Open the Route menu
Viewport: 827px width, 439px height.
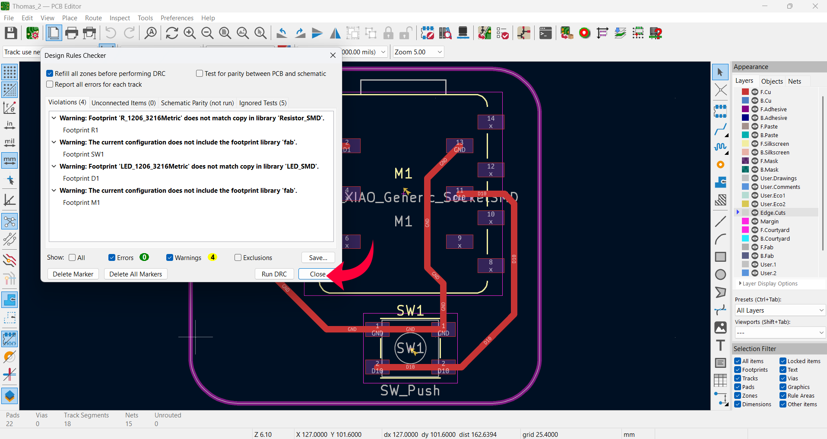click(93, 18)
